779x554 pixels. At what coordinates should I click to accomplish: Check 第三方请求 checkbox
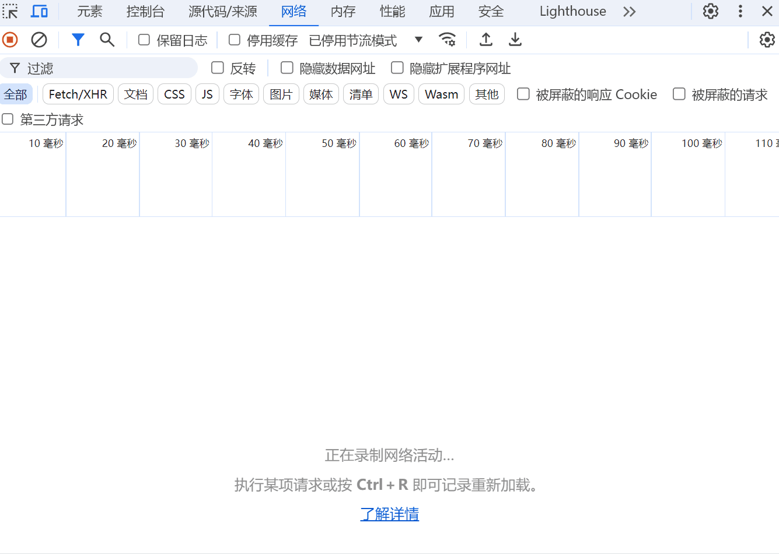(8, 119)
